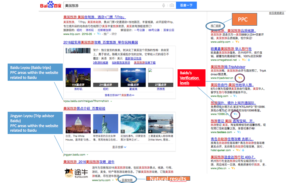Open the 青岛自助游住宿攻略 去哪儿 ad

[x=232, y=139]
